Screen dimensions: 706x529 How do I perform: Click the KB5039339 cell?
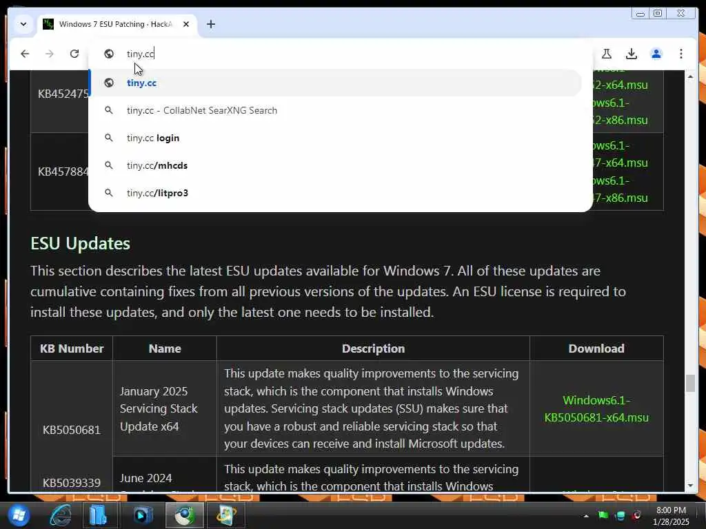tap(72, 482)
